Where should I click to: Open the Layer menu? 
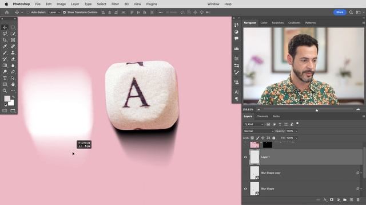(x=75, y=4)
